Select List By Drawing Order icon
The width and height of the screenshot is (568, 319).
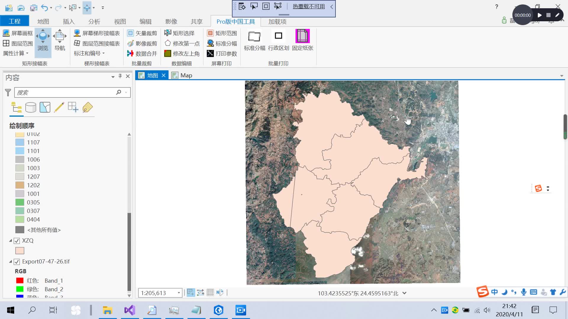pyautogui.click(x=16, y=107)
